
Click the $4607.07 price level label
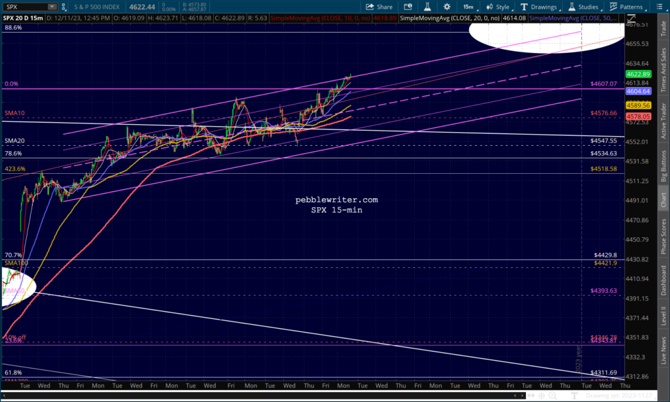click(603, 84)
